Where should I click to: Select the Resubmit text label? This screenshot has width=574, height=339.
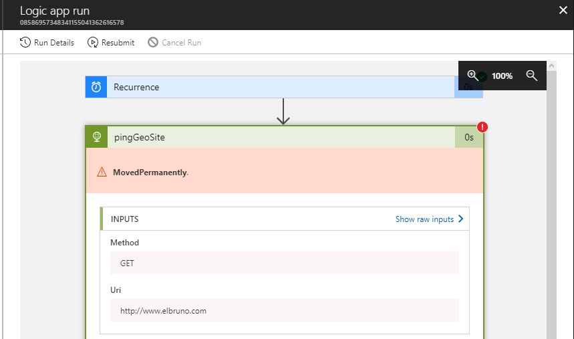point(118,43)
